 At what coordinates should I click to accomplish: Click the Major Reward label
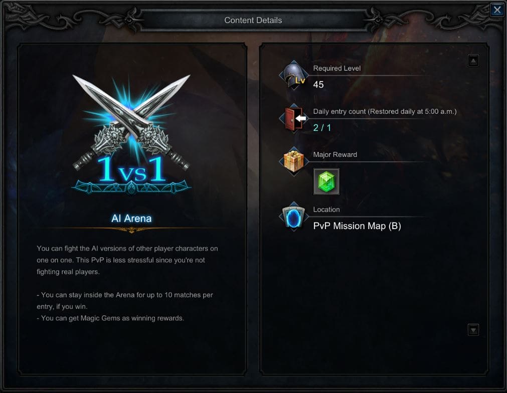[335, 154]
